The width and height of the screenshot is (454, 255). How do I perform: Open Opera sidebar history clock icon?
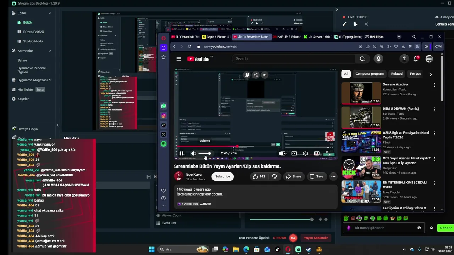click(164, 198)
